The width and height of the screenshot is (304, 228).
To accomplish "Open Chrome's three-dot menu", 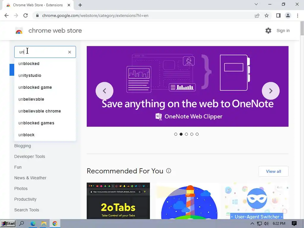I will coord(297,15).
